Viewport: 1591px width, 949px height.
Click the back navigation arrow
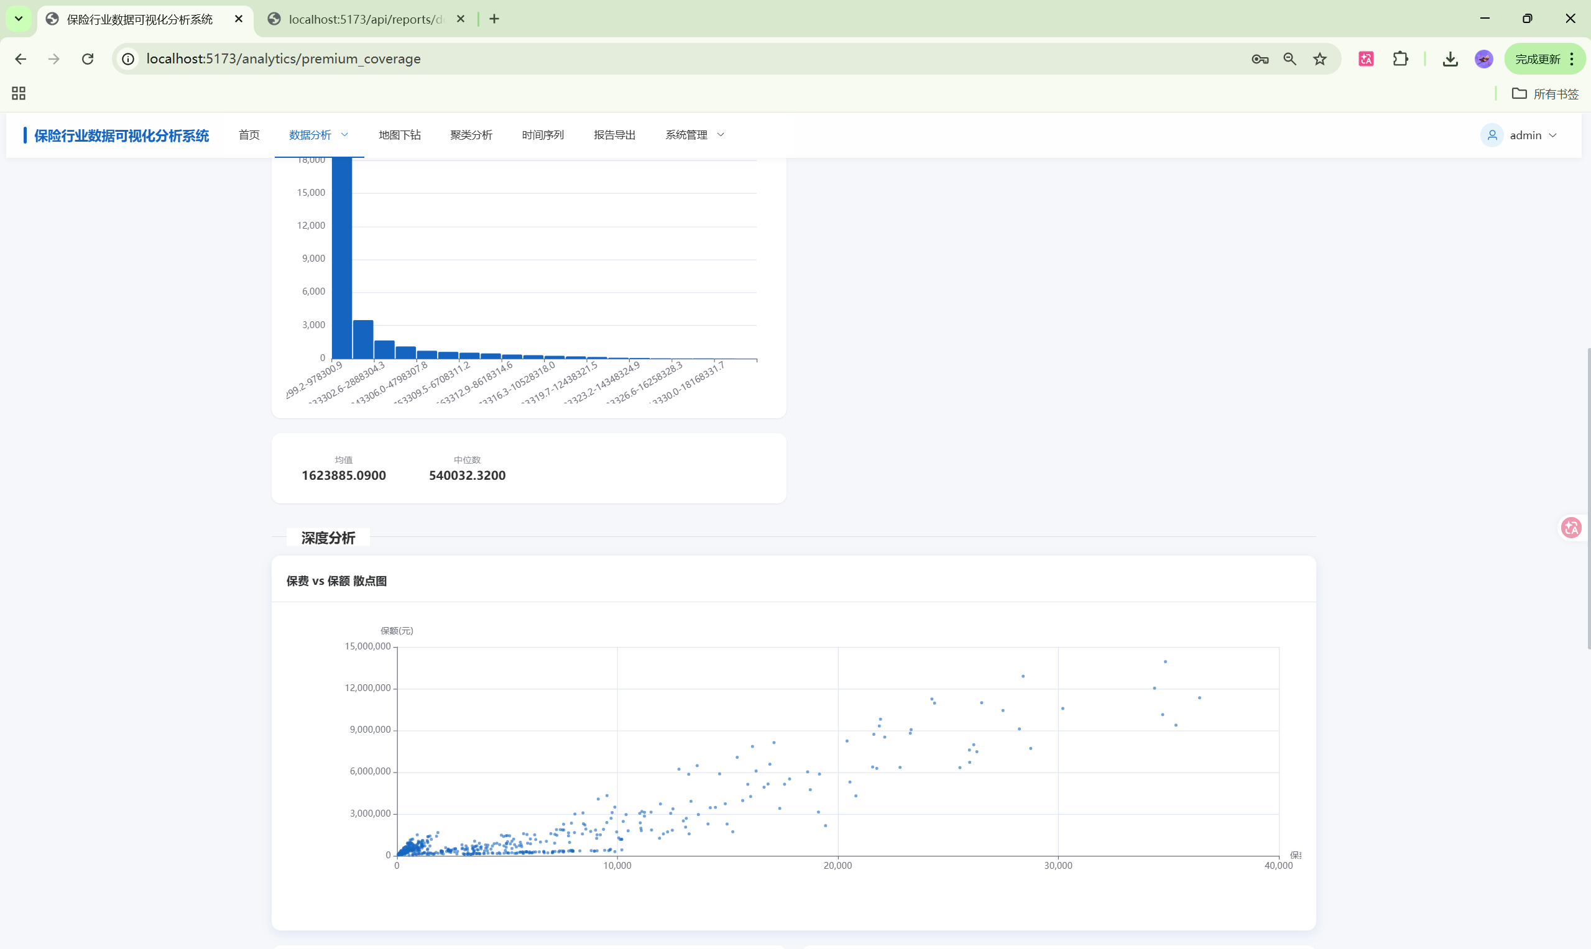click(x=21, y=59)
